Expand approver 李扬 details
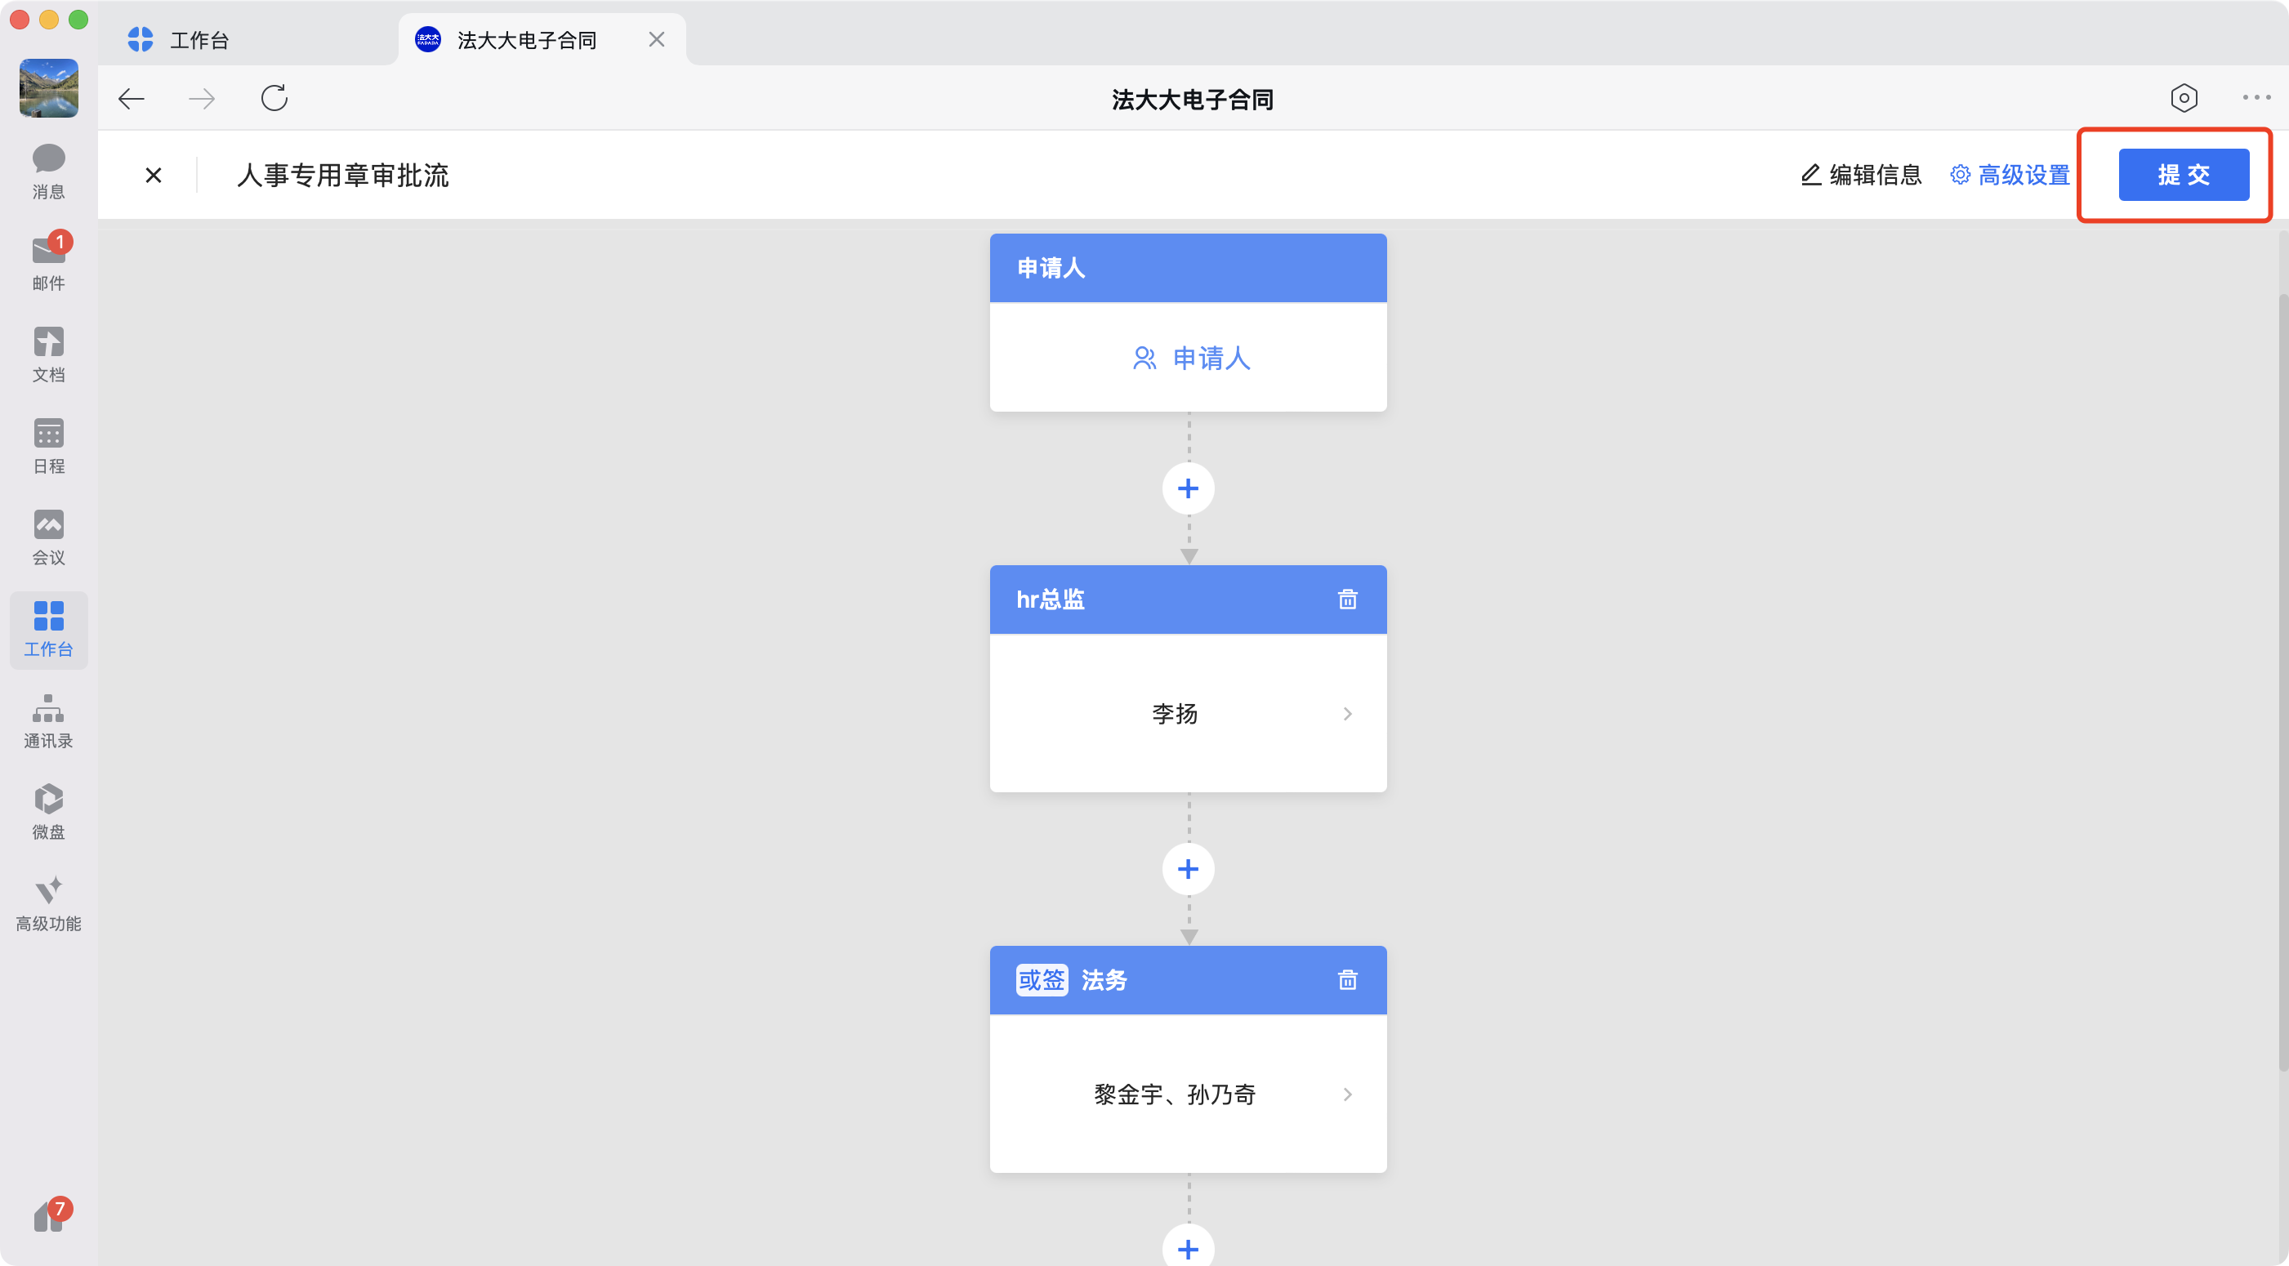2289x1266 pixels. point(1347,713)
